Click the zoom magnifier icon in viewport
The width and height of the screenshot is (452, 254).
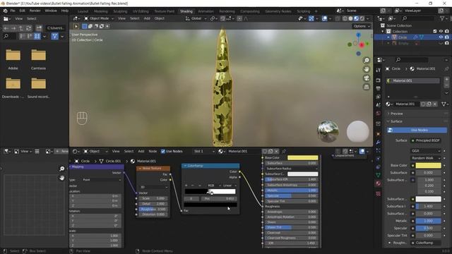tap(367, 60)
